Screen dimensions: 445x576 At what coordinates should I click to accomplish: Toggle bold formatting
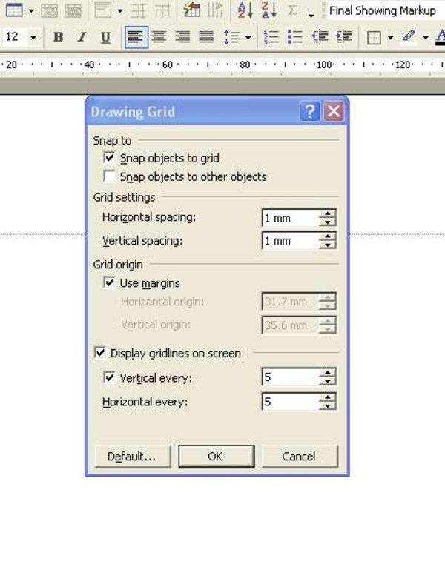(59, 37)
